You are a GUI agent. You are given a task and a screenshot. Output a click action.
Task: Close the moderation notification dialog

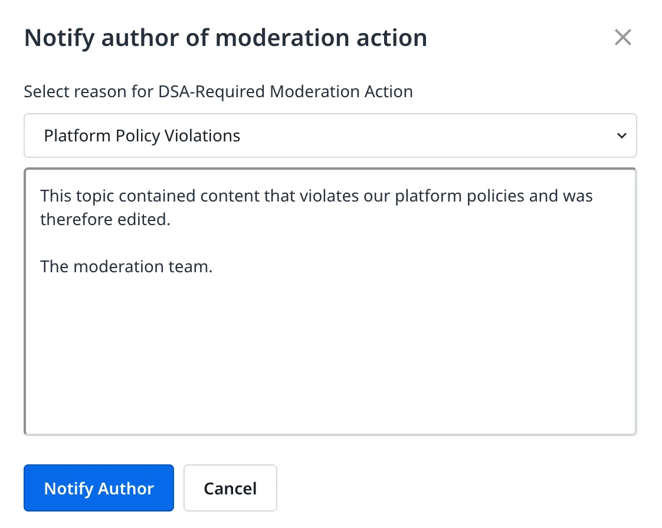coord(622,38)
